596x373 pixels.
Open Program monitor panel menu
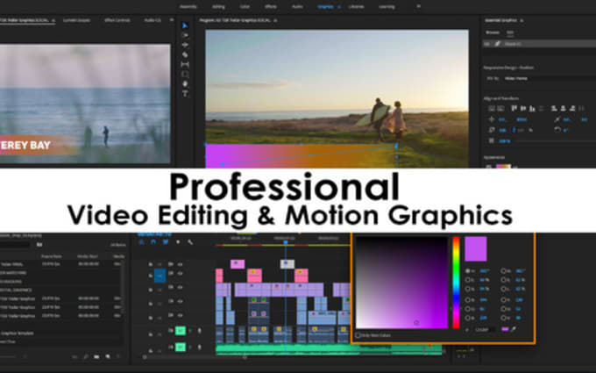[x=275, y=20]
